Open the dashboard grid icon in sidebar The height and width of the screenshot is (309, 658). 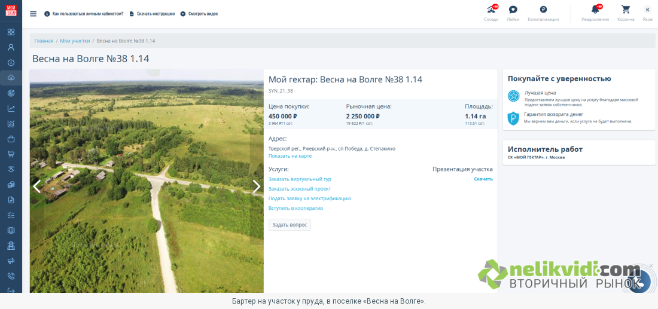[x=11, y=32]
